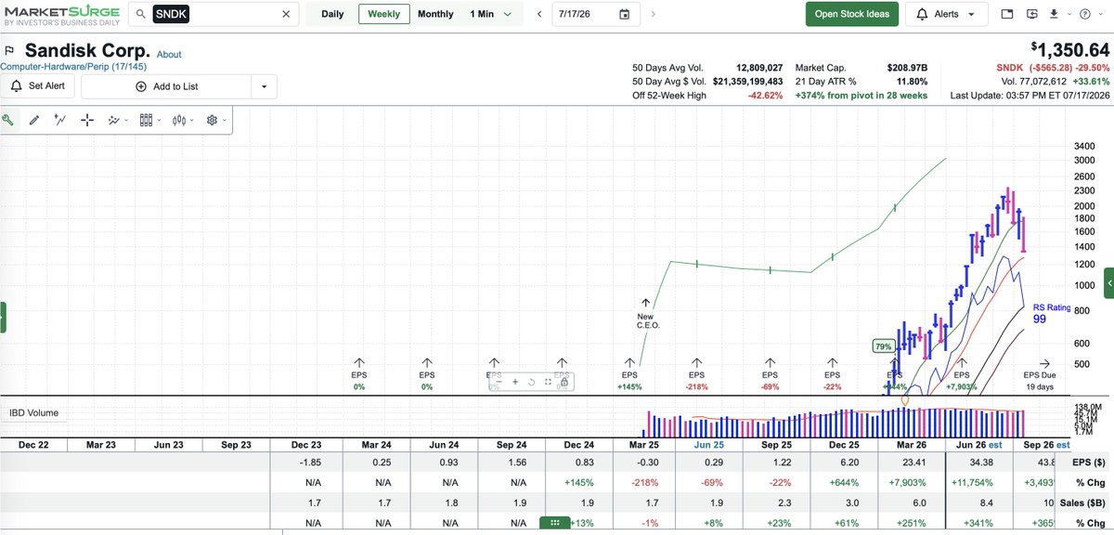This screenshot has width=1114, height=535.
Task: Open the Alerts dropdown
Action: point(946,14)
